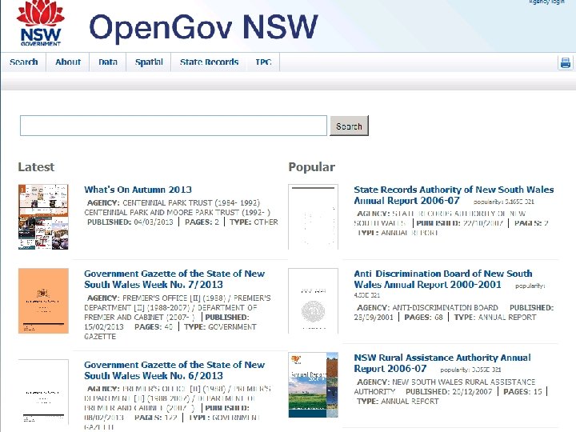The height and width of the screenshot is (432, 576).
Task: Open the Spatial menu tab
Action: click(149, 62)
